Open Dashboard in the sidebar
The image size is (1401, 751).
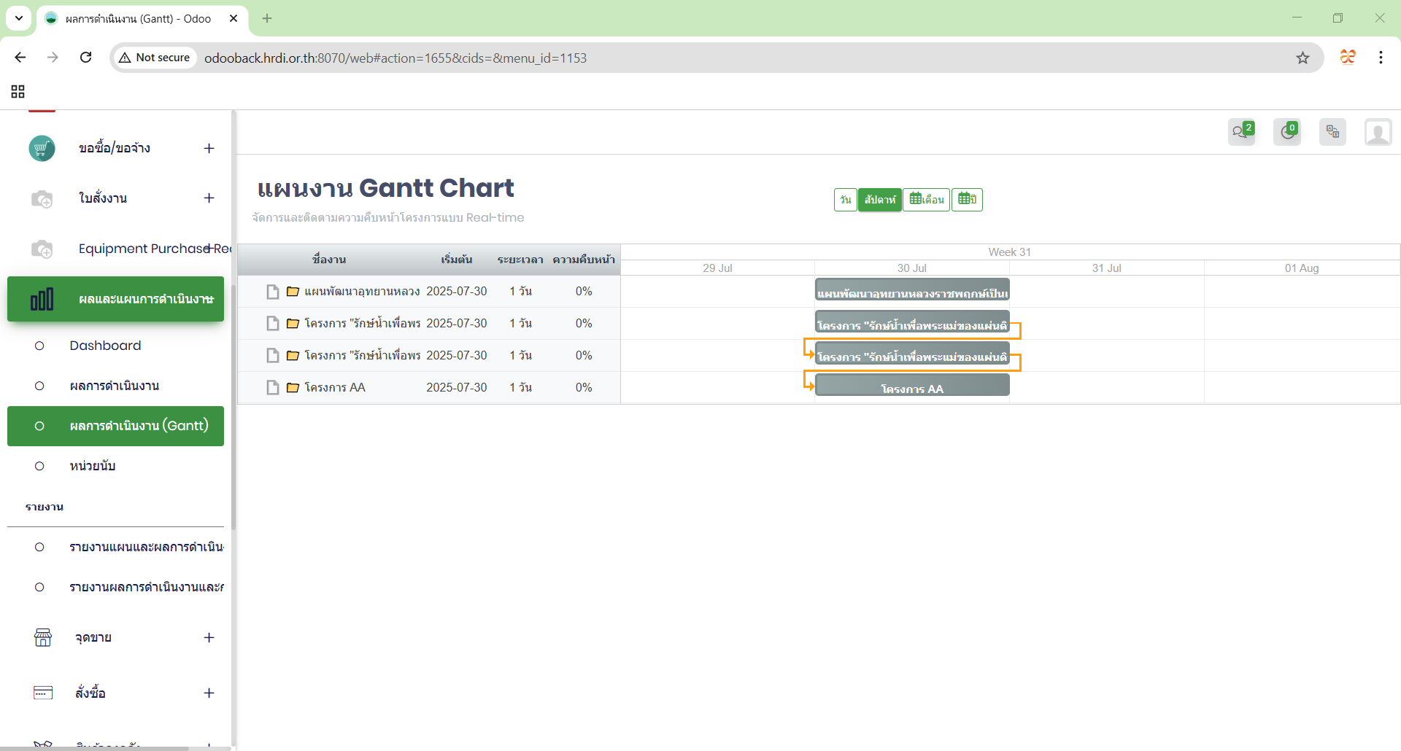(105, 346)
